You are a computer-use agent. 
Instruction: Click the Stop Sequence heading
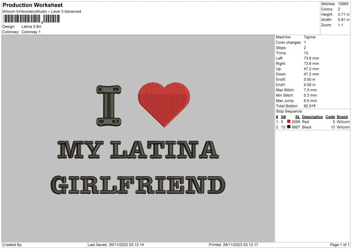(x=289, y=110)
